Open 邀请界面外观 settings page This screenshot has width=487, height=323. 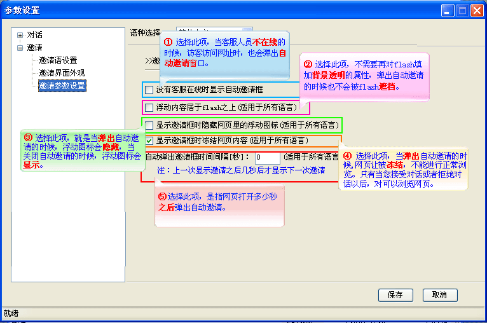click(62, 73)
